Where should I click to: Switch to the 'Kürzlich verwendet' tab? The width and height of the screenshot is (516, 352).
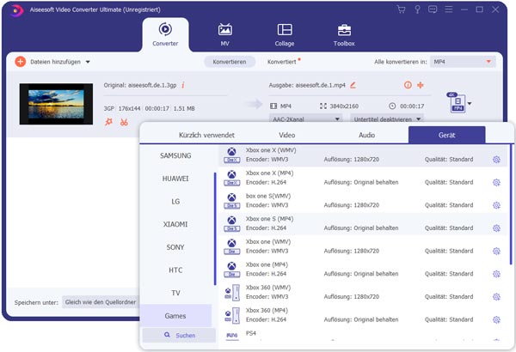pyautogui.click(x=206, y=135)
